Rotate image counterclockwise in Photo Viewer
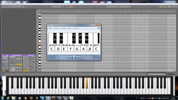 click(x=83, y=57)
